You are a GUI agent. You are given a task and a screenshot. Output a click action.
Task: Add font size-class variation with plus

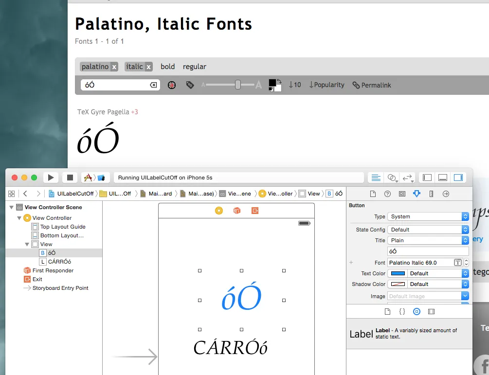pos(351,263)
